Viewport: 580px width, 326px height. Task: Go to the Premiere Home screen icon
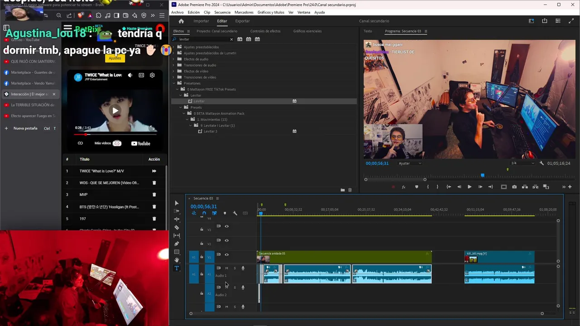click(181, 21)
